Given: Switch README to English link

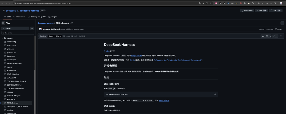Looking at the screenshot, I should point(107,51).
